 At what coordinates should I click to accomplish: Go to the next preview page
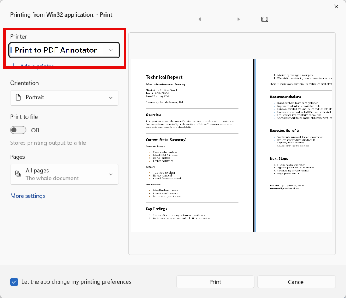238,19
